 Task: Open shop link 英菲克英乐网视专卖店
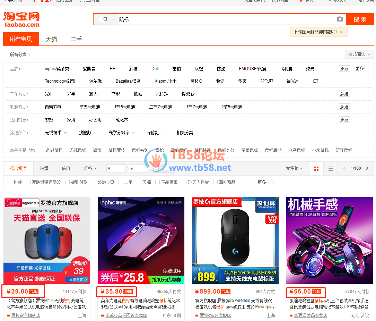126,315
